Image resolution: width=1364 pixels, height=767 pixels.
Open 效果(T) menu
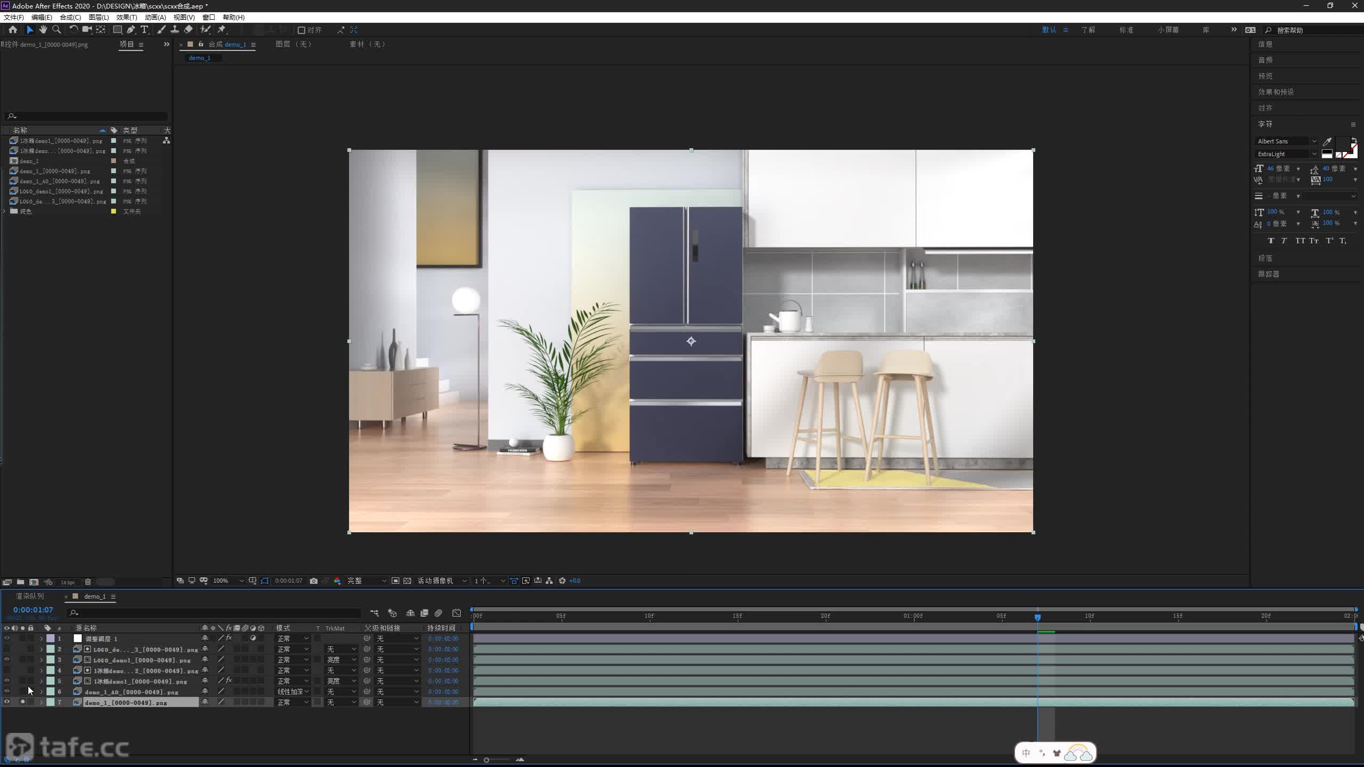click(x=126, y=17)
